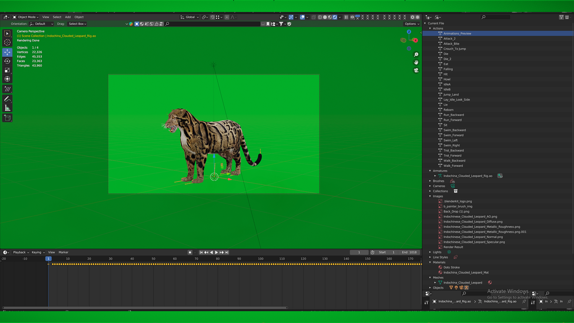The image size is (574, 323).
Task: Click the Start frame field
Action: click(387, 253)
